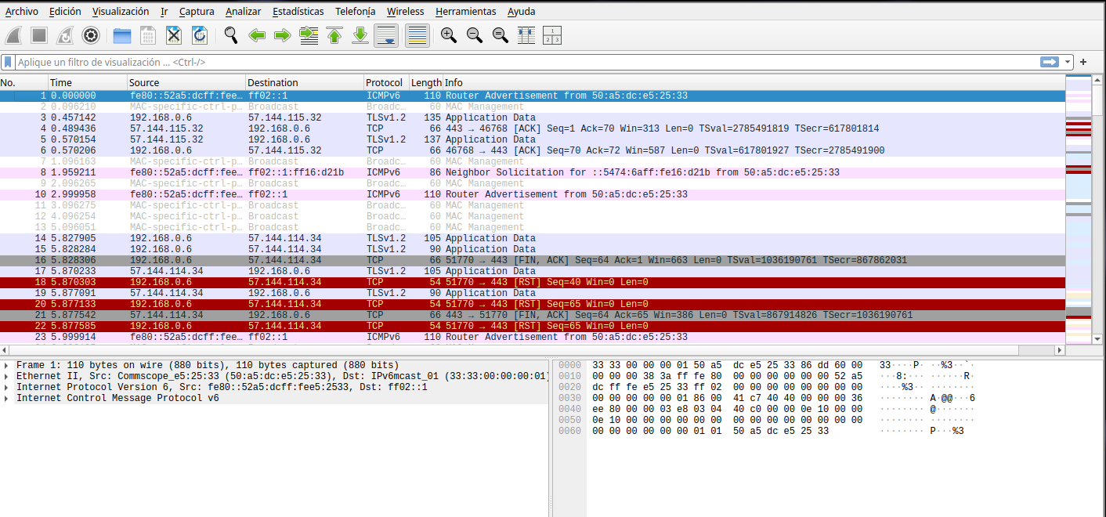Screen dimensions: 1106x517
Task: Sort packets by Destination column header
Action: point(305,82)
